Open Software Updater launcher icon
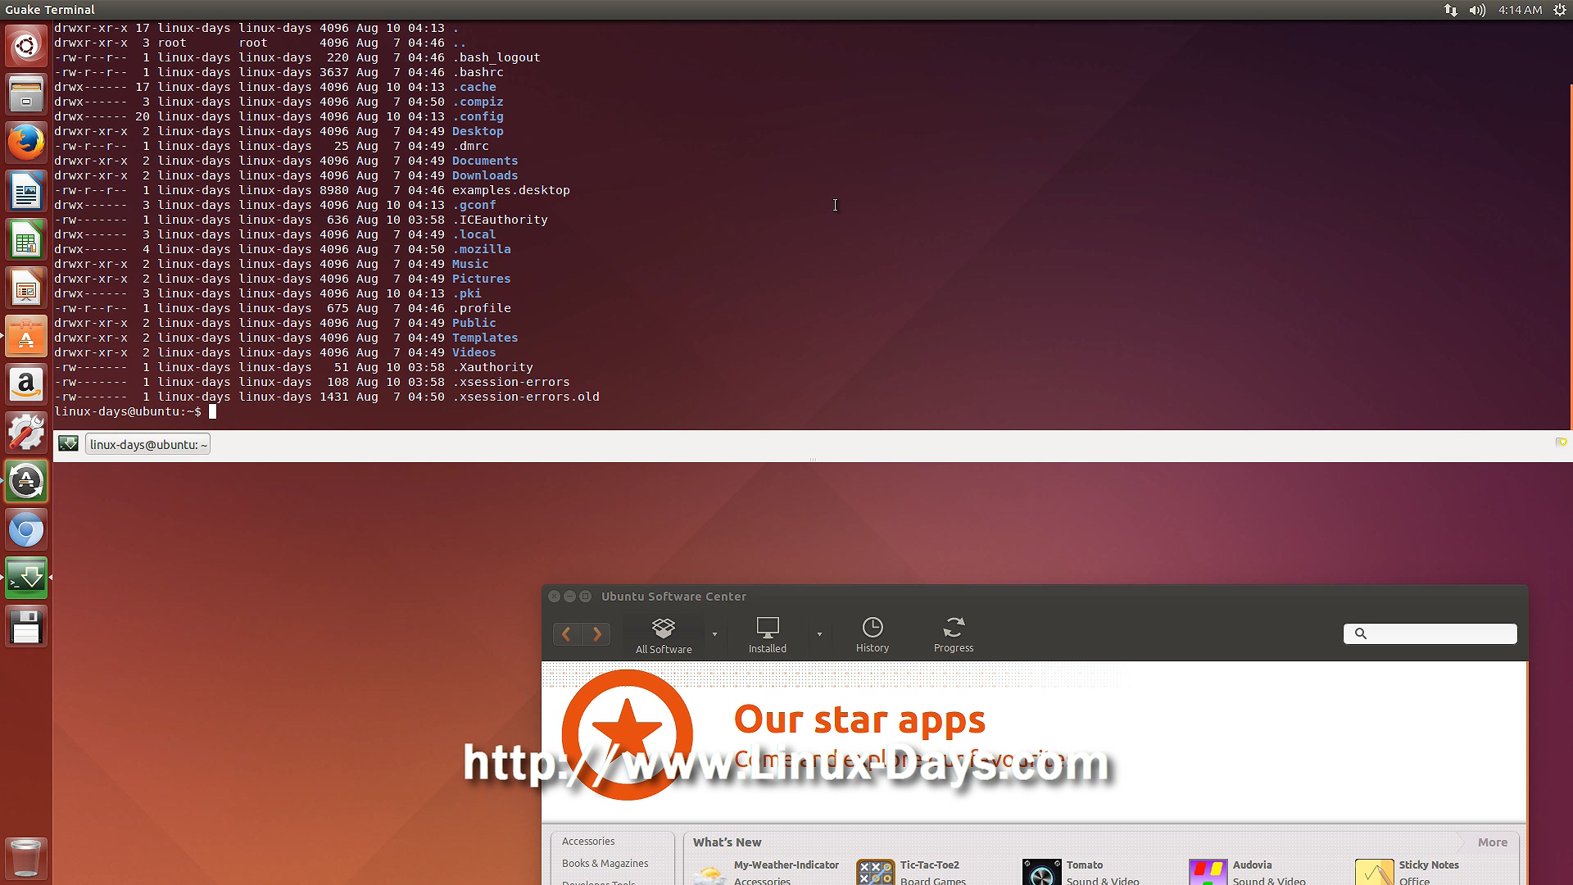 coord(26,481)
